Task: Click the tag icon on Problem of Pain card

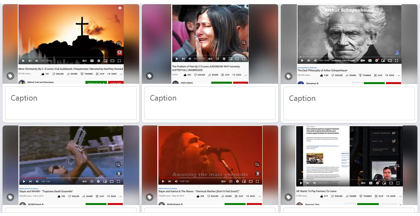Action: (x=150, y=76)
